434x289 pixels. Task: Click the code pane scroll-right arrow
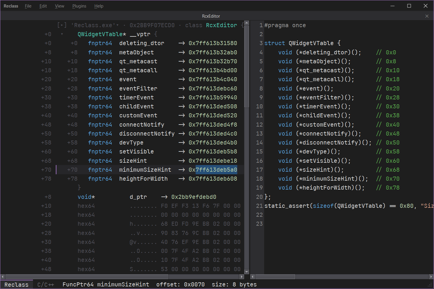431,277
